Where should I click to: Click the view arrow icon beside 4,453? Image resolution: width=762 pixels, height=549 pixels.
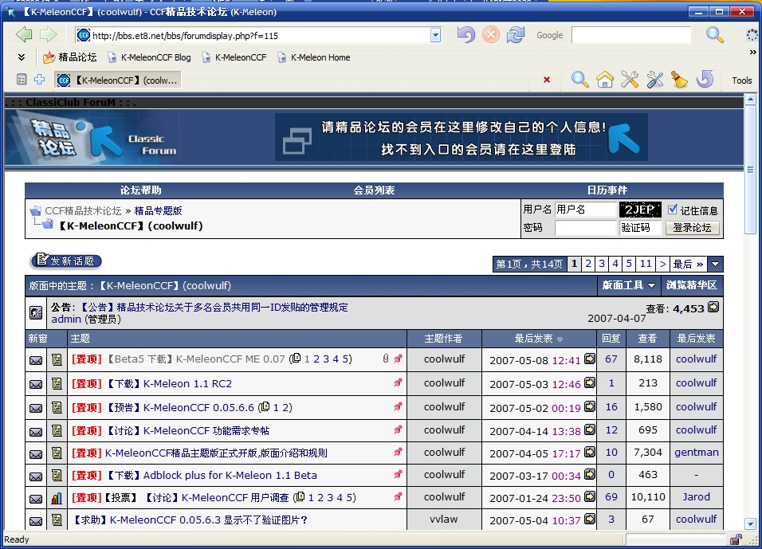coord(713,307)
